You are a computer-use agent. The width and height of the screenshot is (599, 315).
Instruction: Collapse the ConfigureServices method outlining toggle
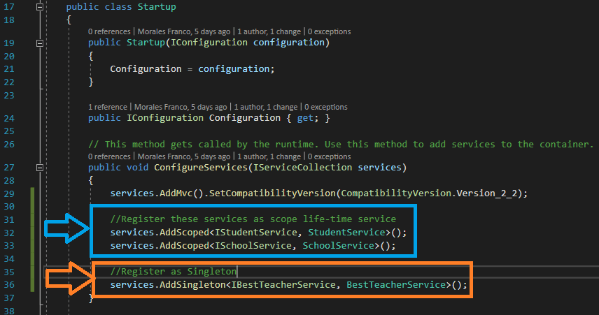(x=40, y=168)
